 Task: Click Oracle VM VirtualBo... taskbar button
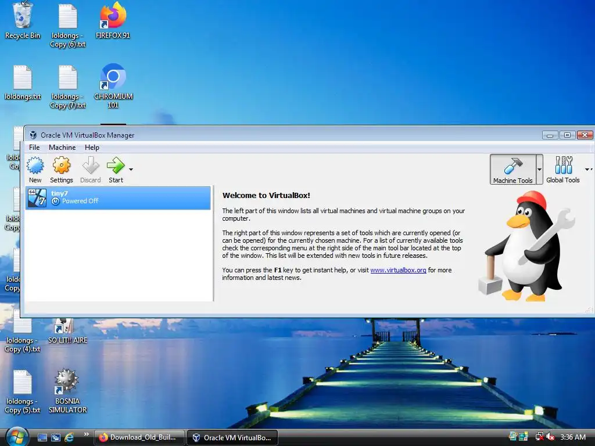[x=232, y=437]
